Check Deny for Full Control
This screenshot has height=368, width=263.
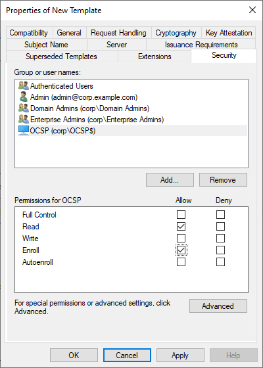click(x=220, y=214)
